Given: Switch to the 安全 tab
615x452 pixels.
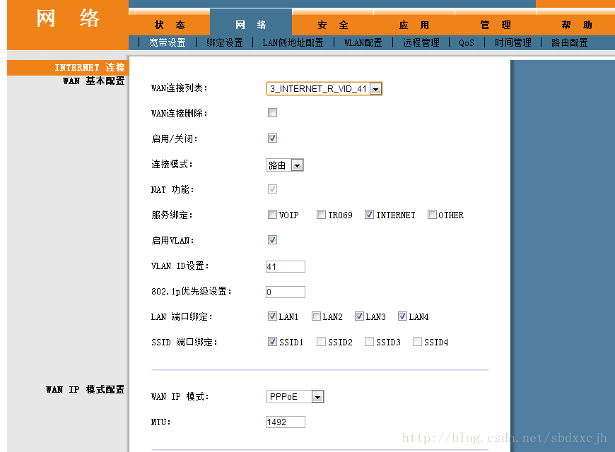Looking at the screenshot, I should tap(333, 25).
